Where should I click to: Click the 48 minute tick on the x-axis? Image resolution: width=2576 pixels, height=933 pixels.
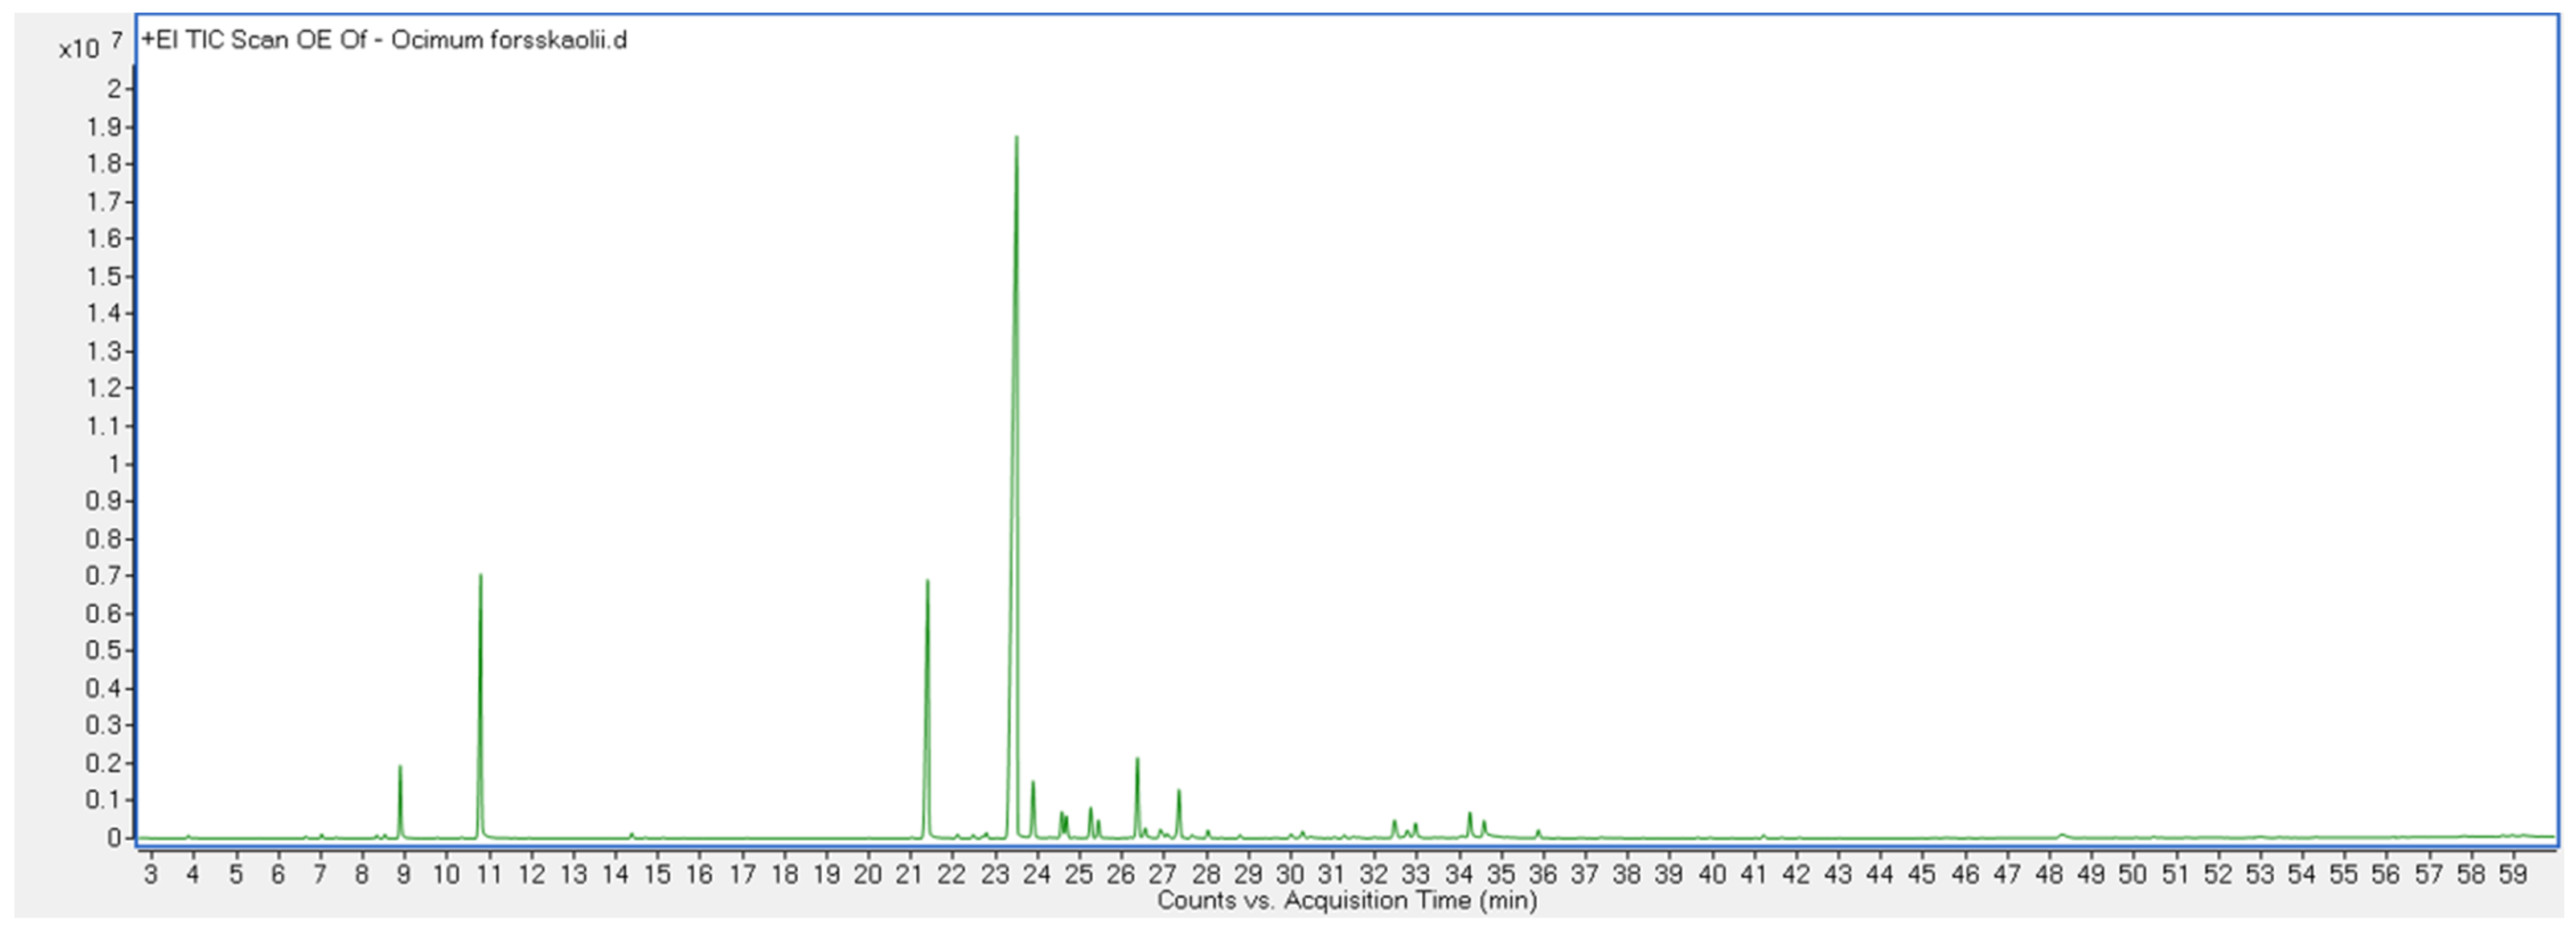[x=2049, y=874]
